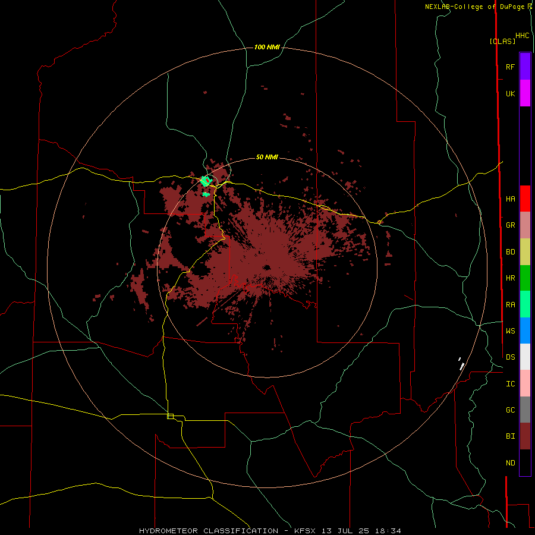Screen dimensions: 535x535
Task: Click the HYDROMETEOR CLASSIFICATION title text
Action: coord(209,531)
